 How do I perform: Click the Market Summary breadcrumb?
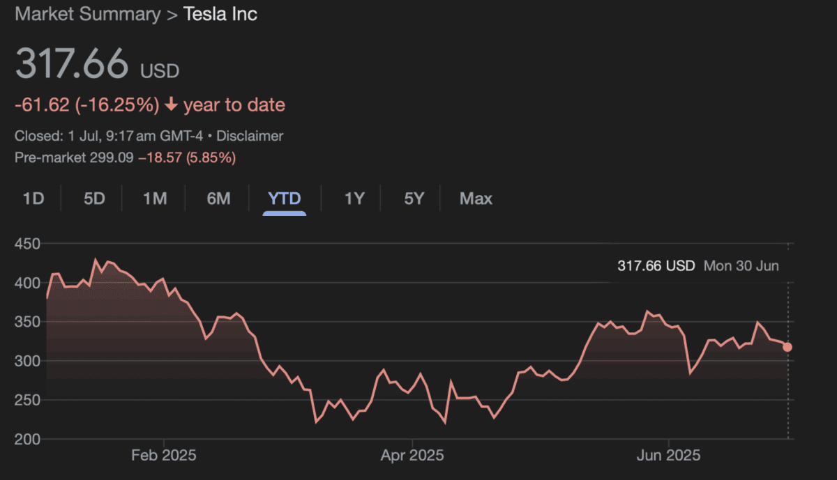tap(87, 15)
